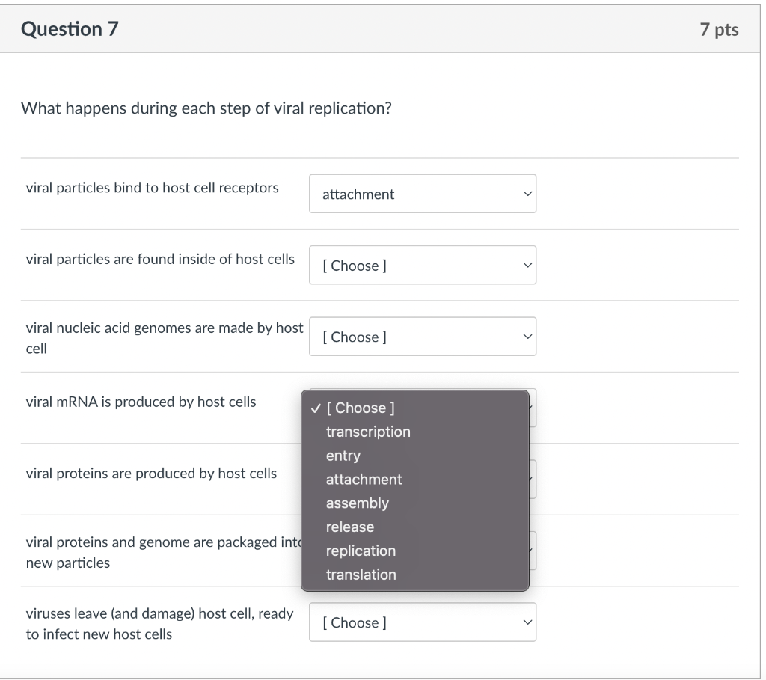
Task: Click the Question 7 heading
Action: tap(70, 29)
